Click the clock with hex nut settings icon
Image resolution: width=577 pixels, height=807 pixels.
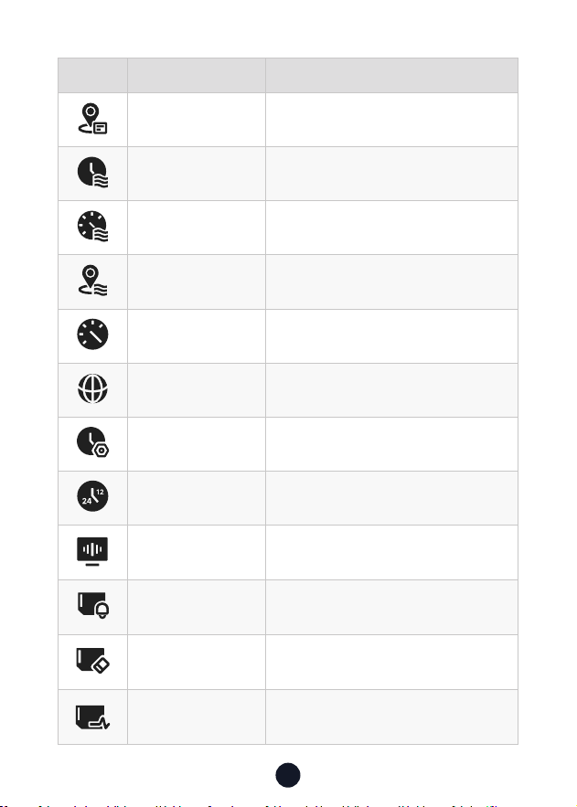92,442
